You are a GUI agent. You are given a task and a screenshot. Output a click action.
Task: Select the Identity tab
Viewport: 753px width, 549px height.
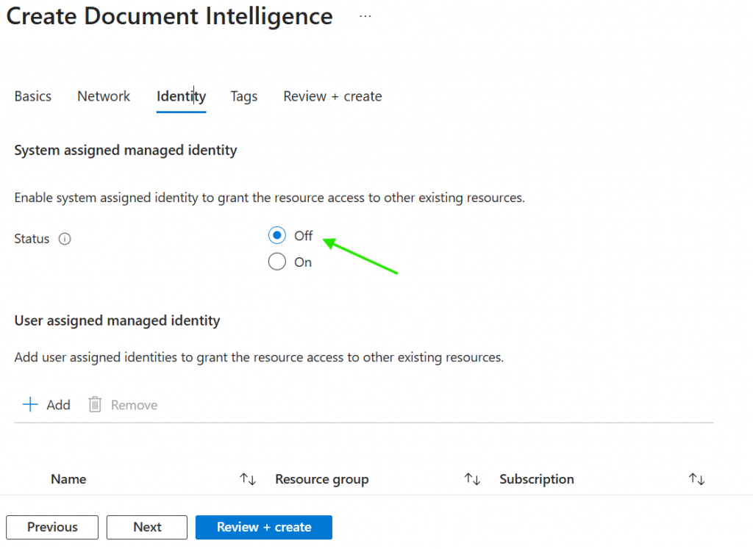(x=181, y=96)
